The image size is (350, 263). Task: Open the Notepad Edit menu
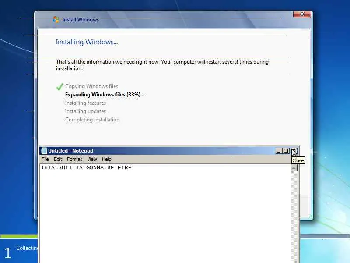pos(58,159)
